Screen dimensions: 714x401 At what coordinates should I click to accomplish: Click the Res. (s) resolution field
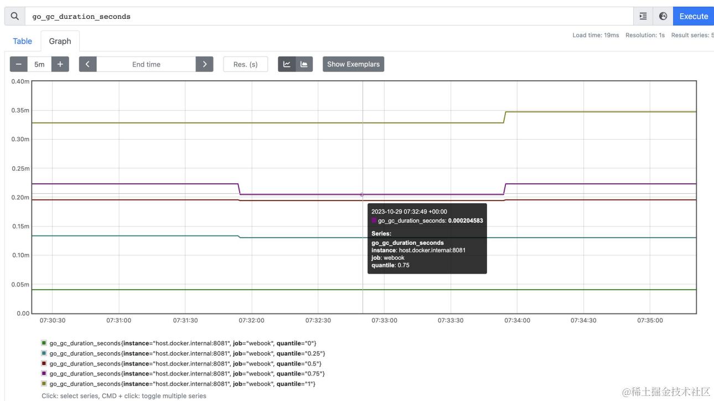(x=245, y=64)
